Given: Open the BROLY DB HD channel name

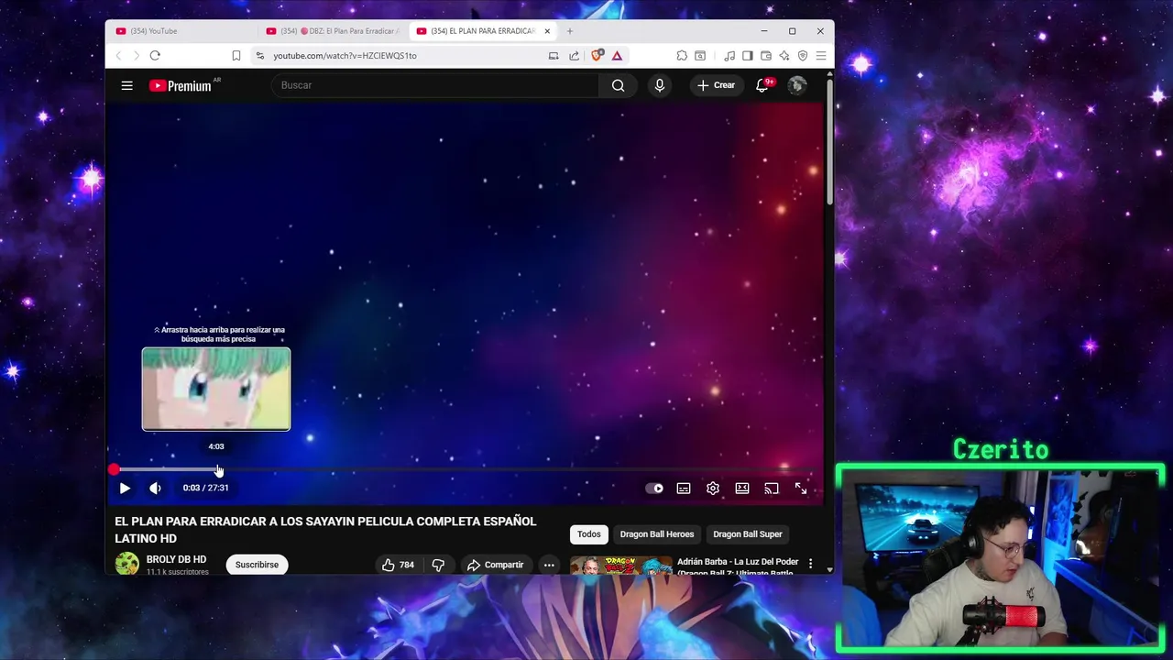Looking at the screenshot, I should 176,559.
